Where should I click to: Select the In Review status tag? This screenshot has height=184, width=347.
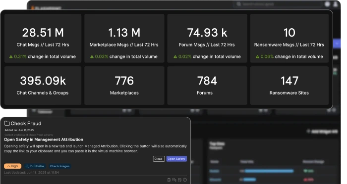pos(35,166)
